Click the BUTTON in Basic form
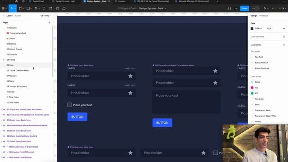The height and width of the screenshot is (162, 288). tap(77, 117)
